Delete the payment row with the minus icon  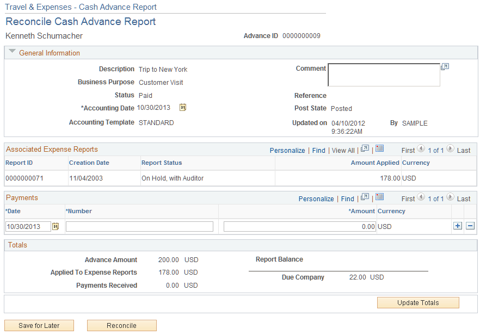[x=469, y=225]
